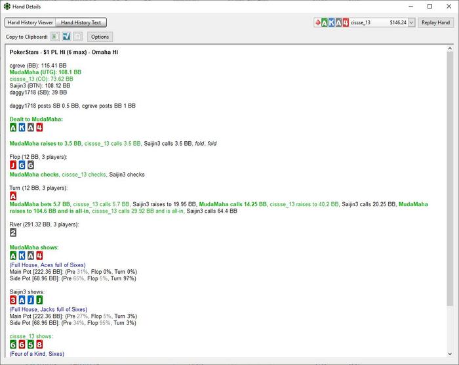The height and width of the screenshot is (365, 459).
Task: Click 'Saijin3 raises to 19.95 BB' text
Action: (x=164, y=204)
